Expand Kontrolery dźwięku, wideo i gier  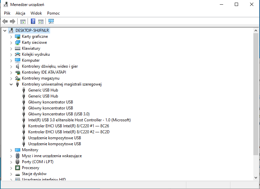(11, 67)
